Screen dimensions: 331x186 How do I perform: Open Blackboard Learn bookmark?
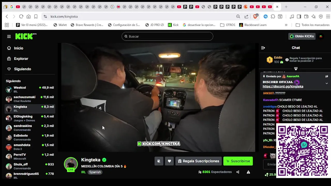click(x=253, y=25)
